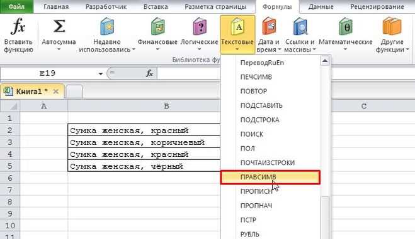
Task: Select row 9 header
Action: click(x=10, y=213)
